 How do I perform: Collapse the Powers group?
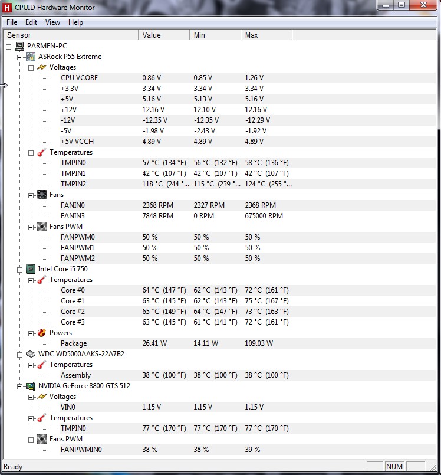coord(31,333)
